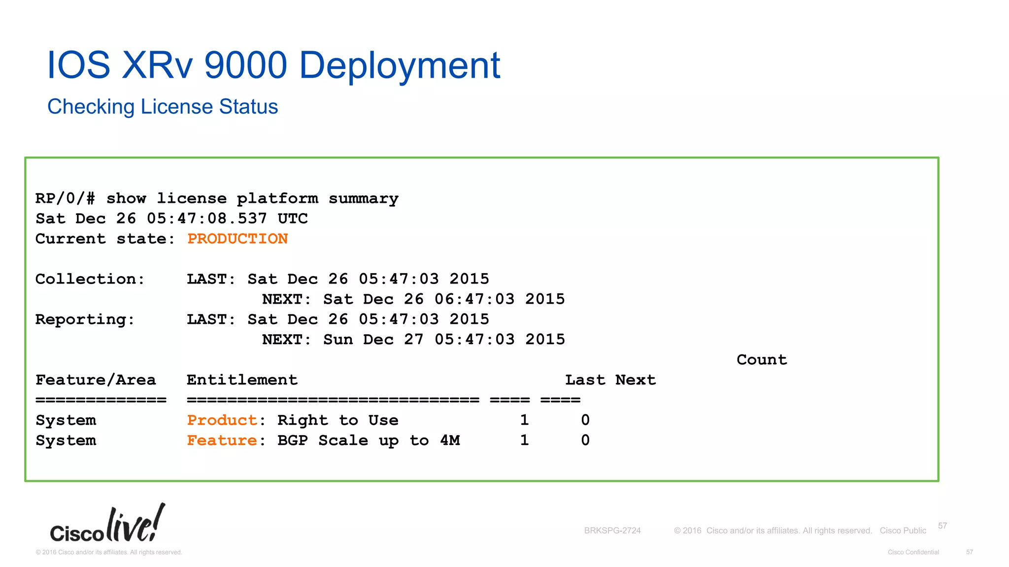Click the orange 'Product' entitlement word
Viewport: 1009px width, 567px height.
222,420
